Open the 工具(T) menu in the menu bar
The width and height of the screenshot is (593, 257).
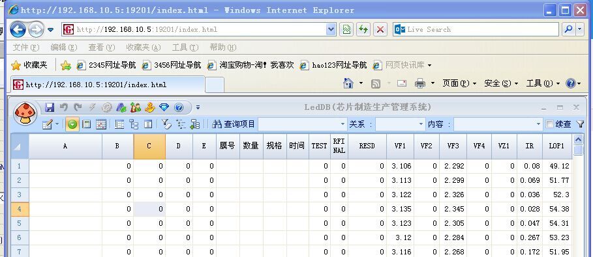185,47
